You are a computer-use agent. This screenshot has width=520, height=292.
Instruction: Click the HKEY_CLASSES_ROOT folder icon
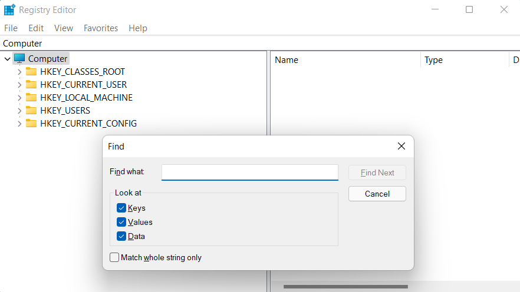31,72
